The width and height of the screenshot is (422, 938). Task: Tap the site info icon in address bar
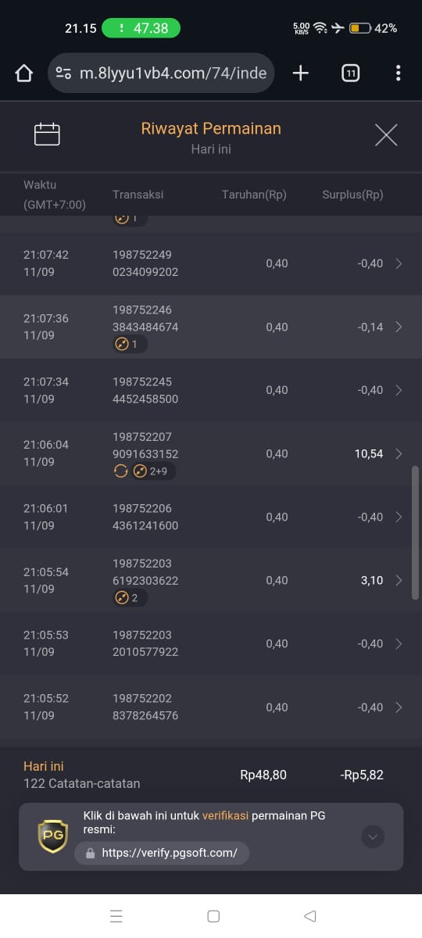pyautogui.click(x=64, y=73)
